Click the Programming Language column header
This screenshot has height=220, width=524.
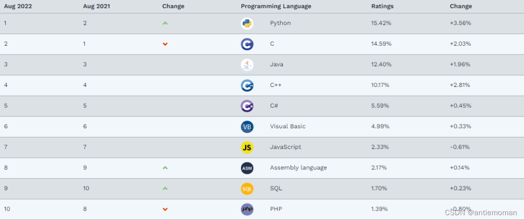point(276,6)
